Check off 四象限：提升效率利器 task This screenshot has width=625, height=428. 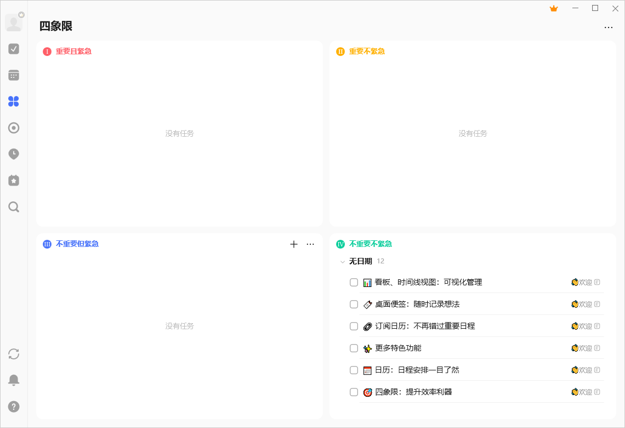click(x=354, y=392)
